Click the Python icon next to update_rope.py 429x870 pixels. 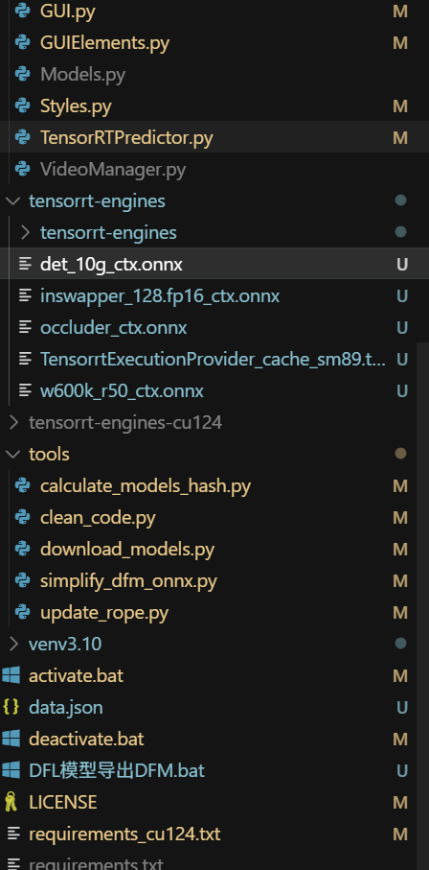pyautogui.click(x=22, y=613)
